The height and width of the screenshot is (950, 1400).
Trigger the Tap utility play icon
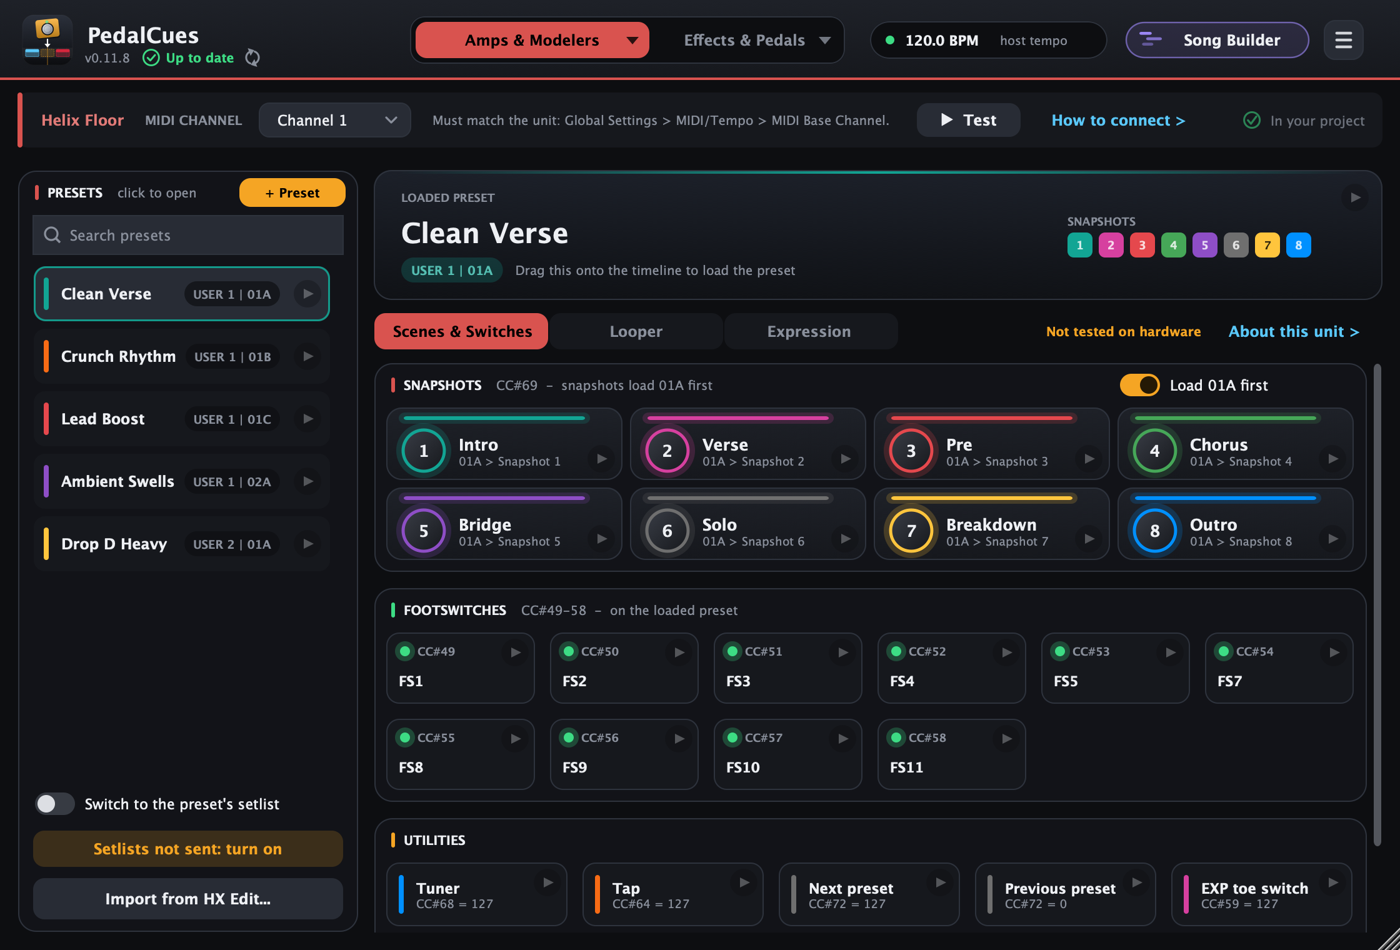[744, 882]
